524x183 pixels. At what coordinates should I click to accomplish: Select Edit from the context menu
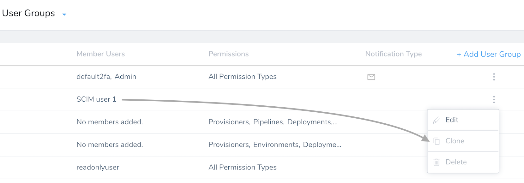point(463,120)
